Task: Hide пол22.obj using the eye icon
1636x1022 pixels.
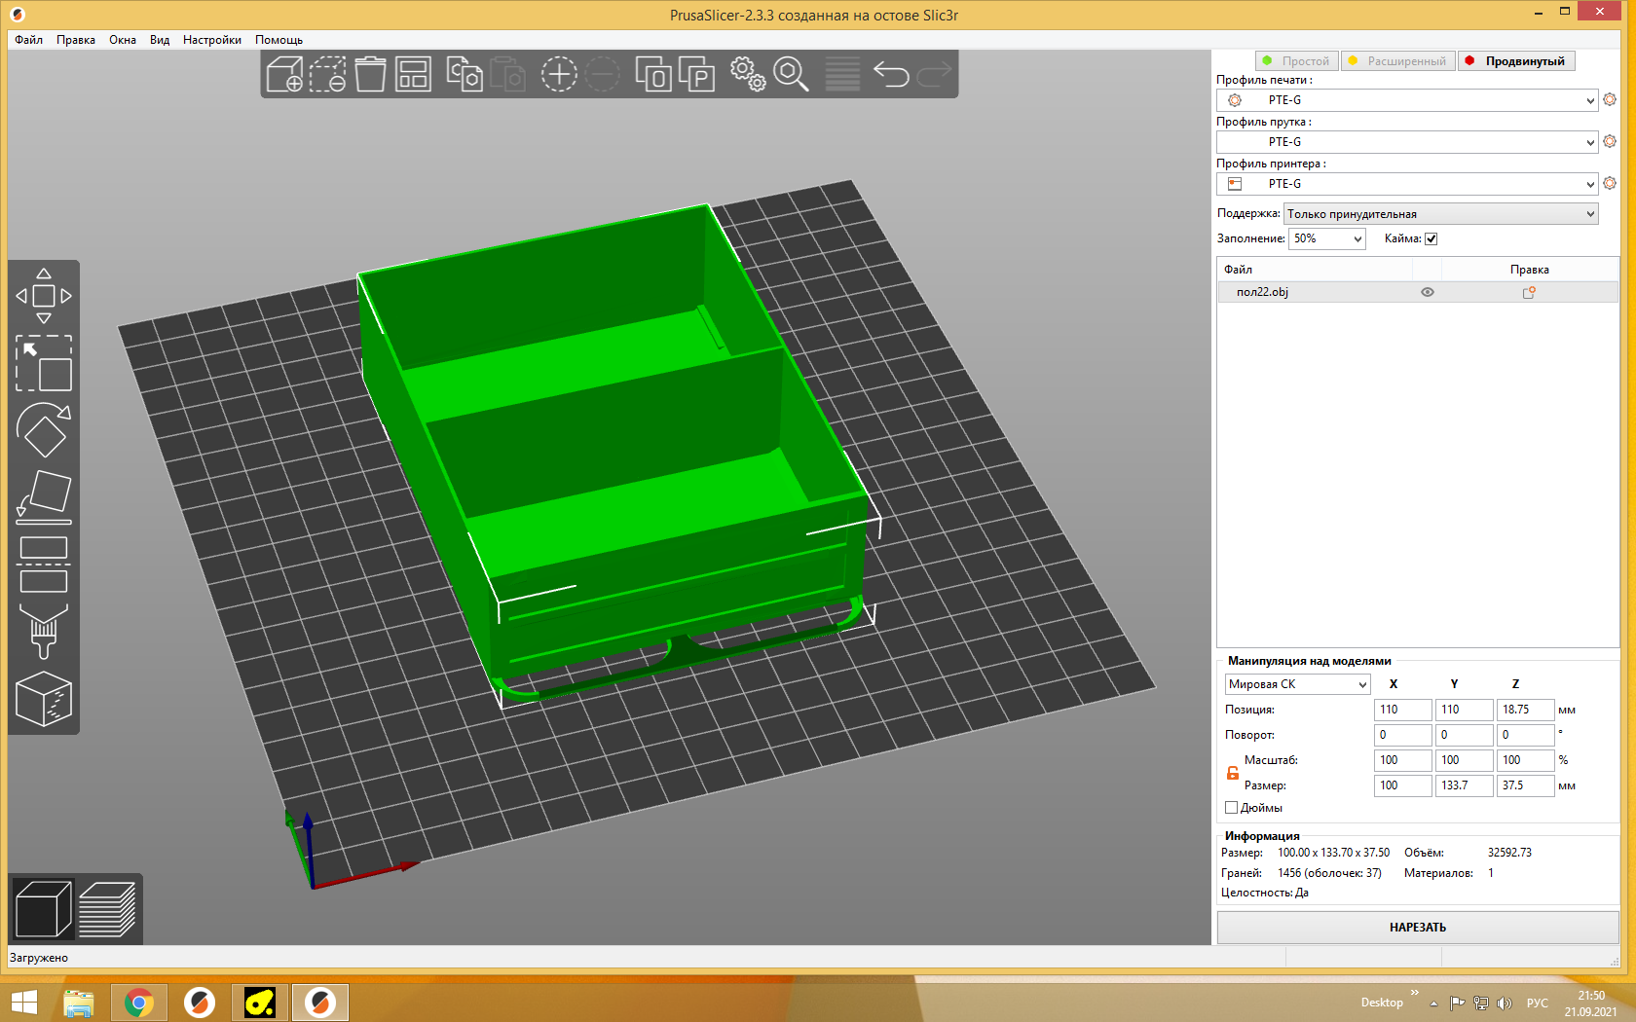Action: pyautogui.click(x=1428, y=292)
